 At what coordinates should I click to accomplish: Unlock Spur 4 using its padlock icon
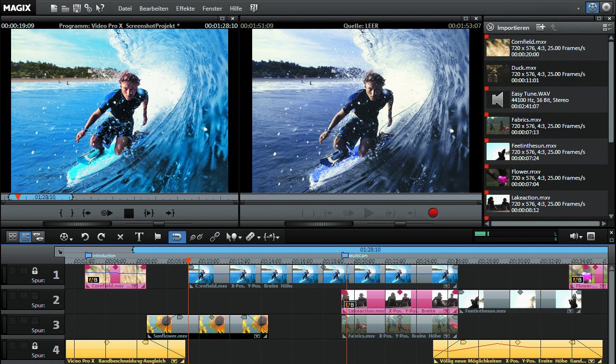(35, 347)
